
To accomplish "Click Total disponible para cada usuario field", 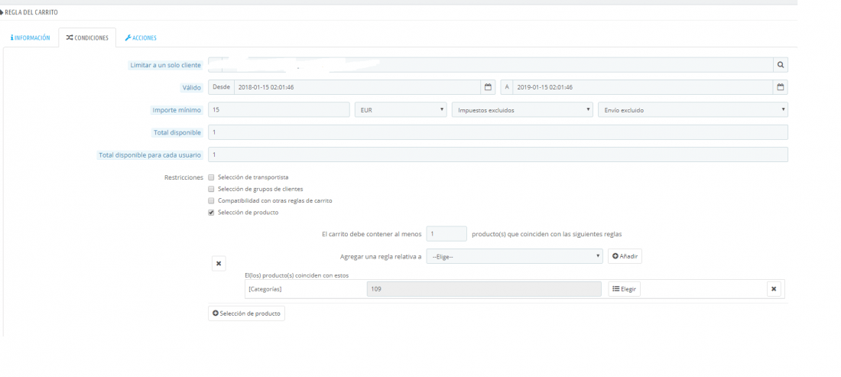I will 498,155.
